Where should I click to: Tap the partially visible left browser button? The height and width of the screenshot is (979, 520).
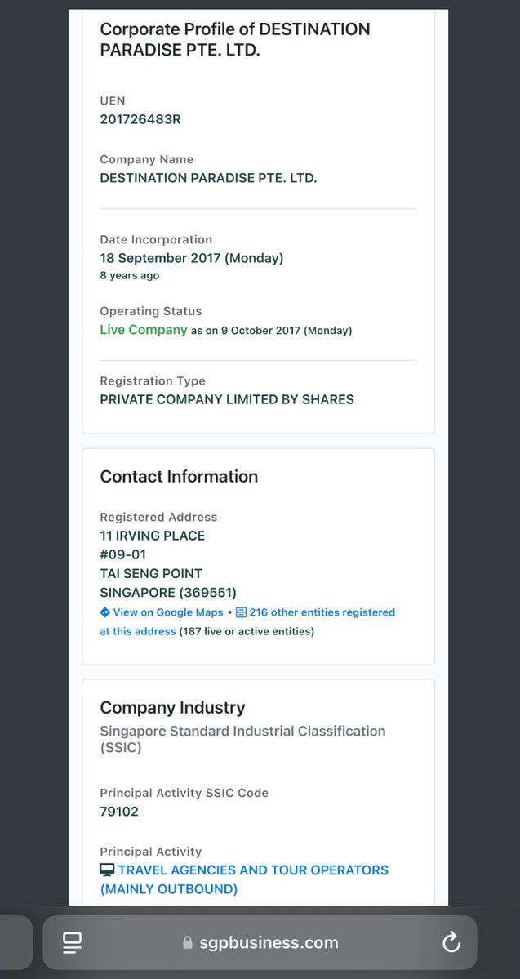coord(15,943)
